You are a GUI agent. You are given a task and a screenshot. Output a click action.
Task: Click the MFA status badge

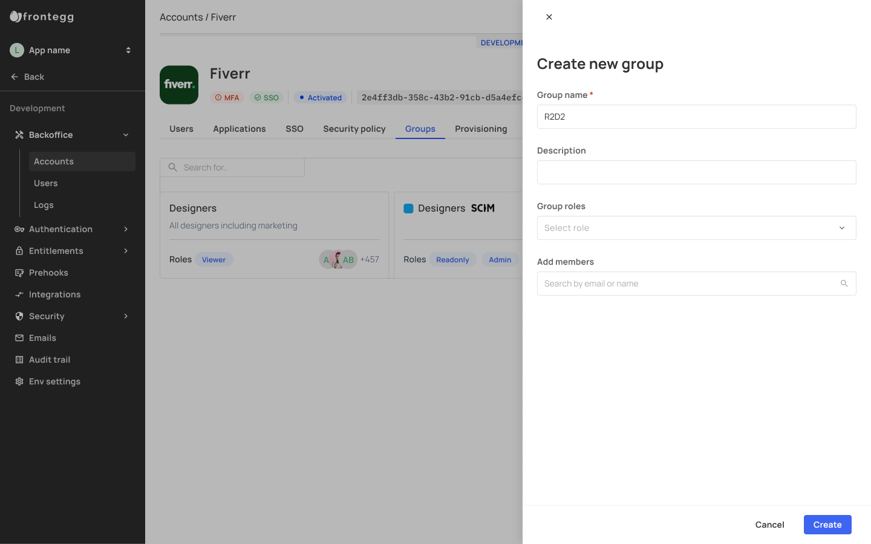point(227,97)
